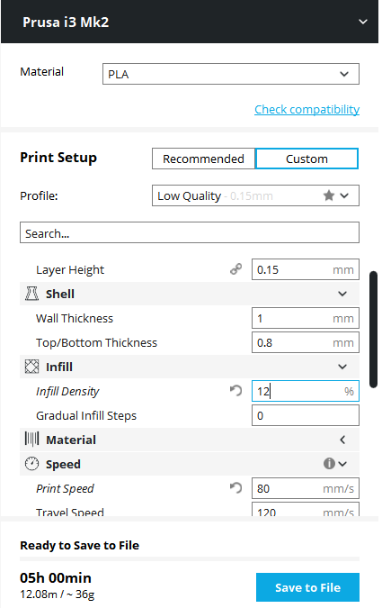Click the Speed stopwatch category icon
Screen dimensions: 382x608
click(x=31, y=464)
